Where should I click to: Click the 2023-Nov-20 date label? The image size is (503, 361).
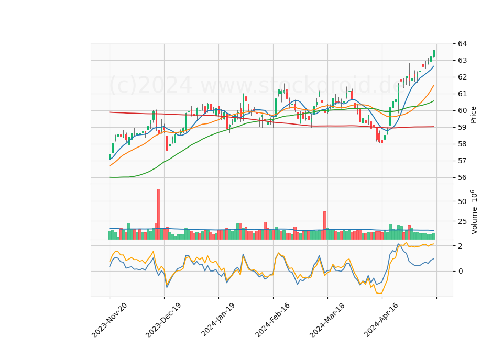(110, 320)
